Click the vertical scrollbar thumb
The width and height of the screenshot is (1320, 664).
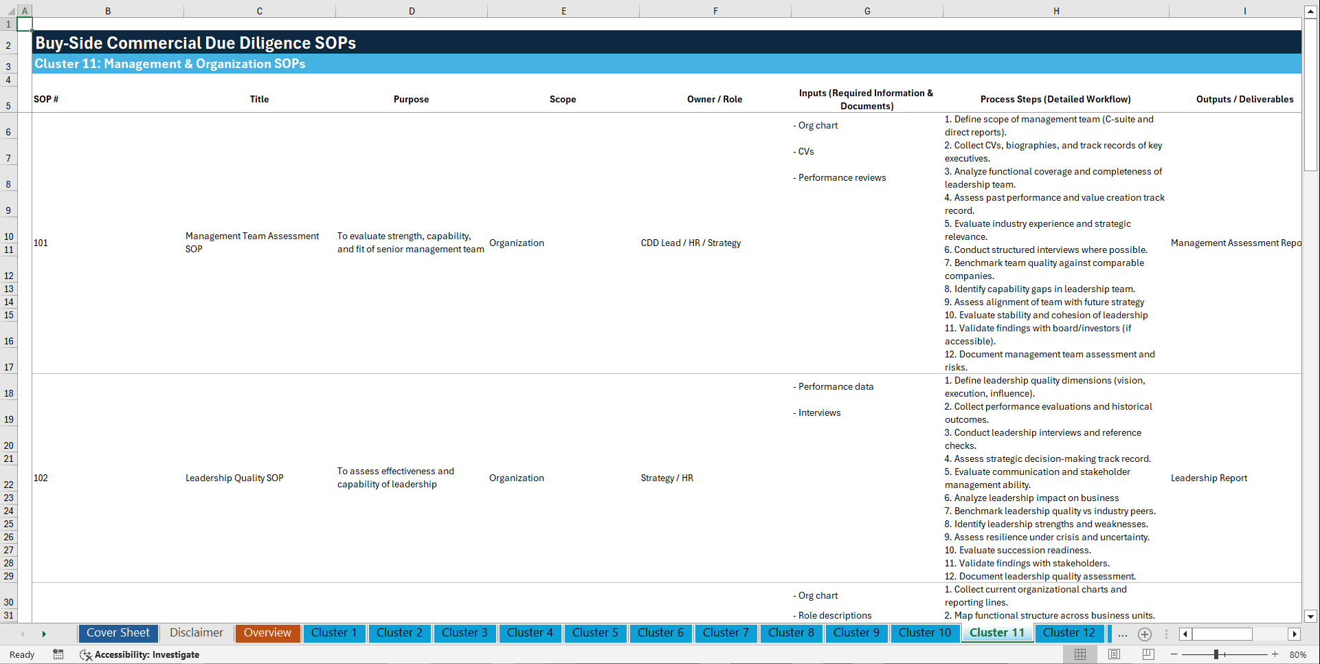[1310, 95]
